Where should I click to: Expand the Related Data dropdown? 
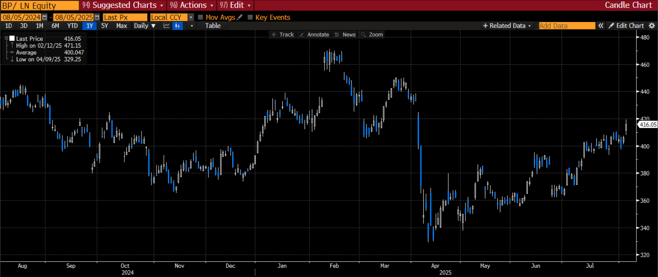tap(507, 26)
